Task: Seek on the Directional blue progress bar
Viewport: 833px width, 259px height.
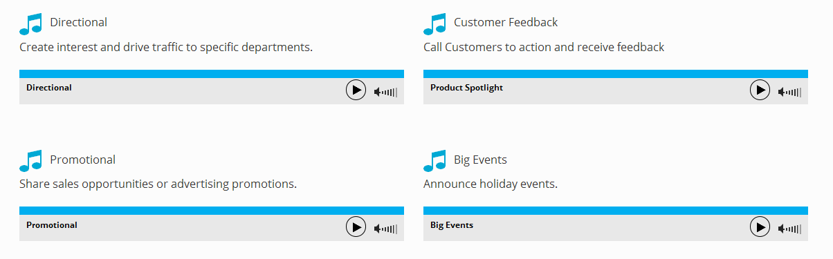Action: (x=212, y=74)
